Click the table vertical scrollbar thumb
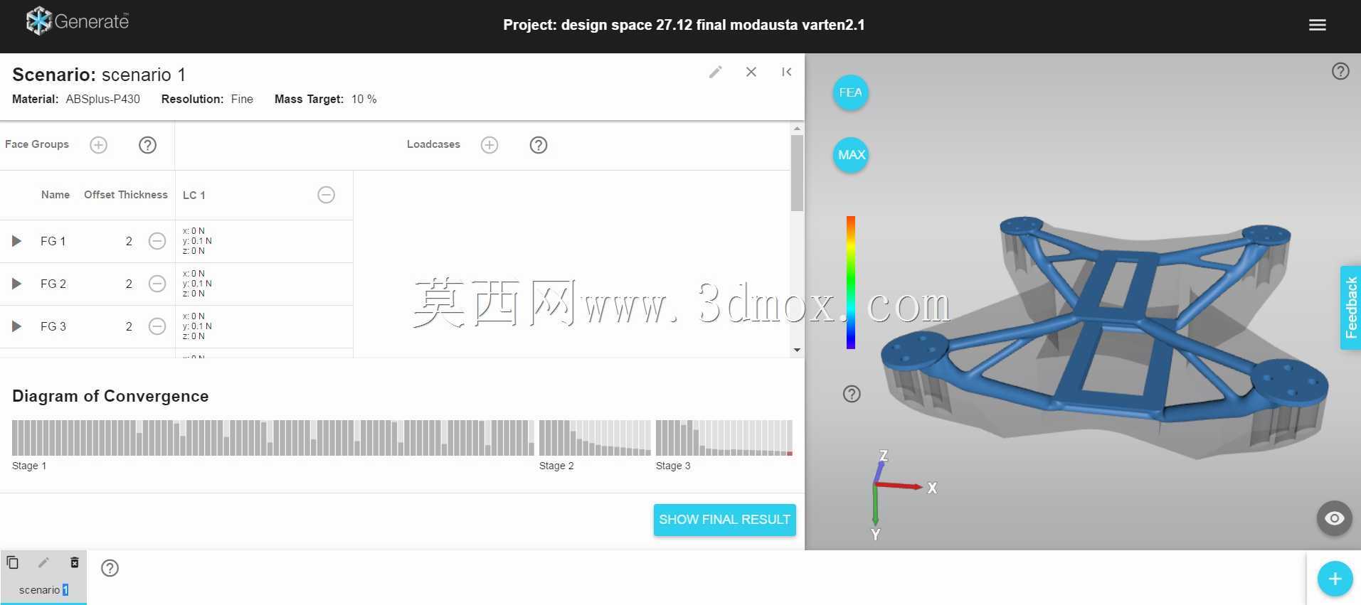 tap(797, 173)
